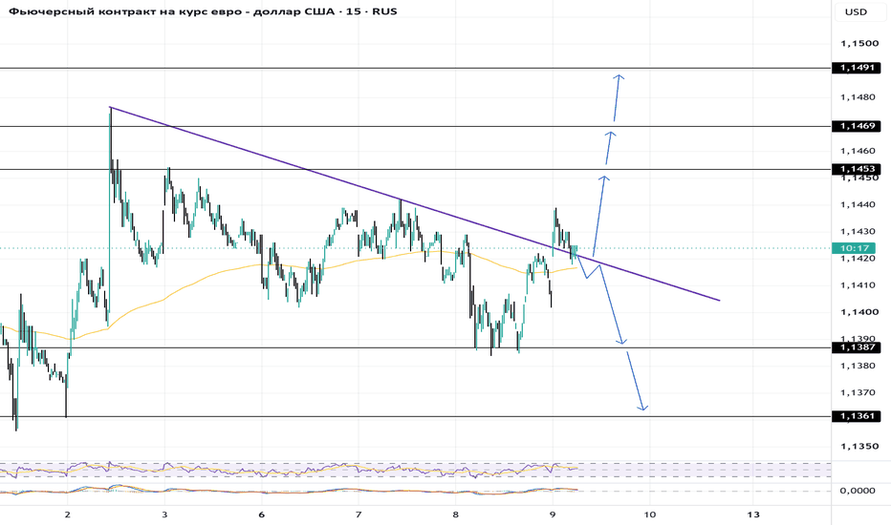
Task: Click the RSI indicator pane
Action: click(415, 470)
